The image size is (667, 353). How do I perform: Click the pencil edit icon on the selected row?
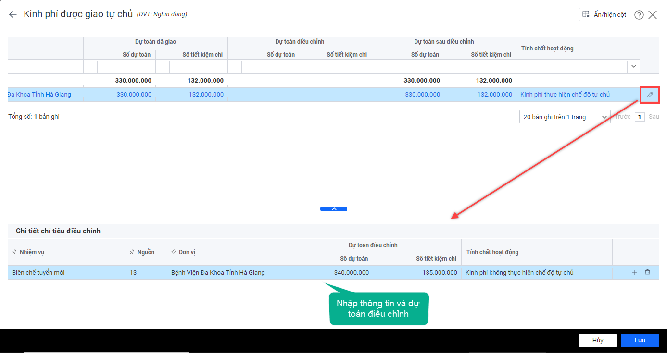point(650,95)
